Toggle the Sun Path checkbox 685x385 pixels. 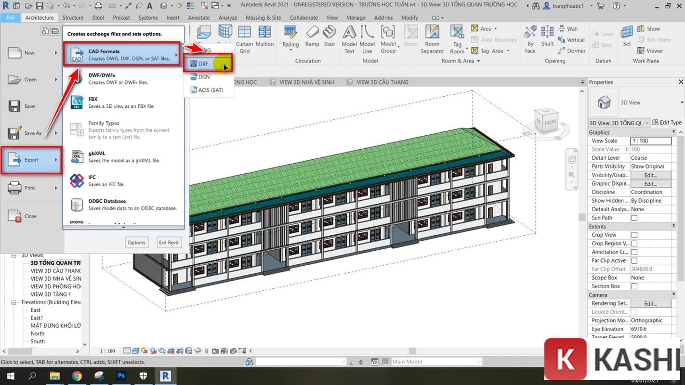coord(634,218)
